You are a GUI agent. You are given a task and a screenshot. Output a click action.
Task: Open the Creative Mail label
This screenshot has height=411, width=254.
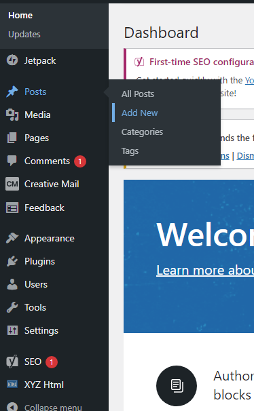(52, 184)
